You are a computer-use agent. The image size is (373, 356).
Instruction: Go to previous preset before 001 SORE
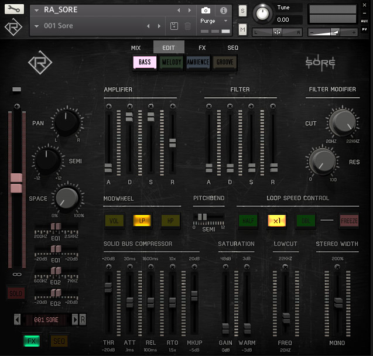point(17,320)
